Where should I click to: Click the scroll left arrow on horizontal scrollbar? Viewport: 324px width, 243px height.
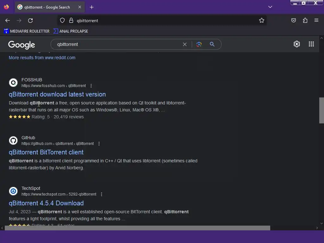click(x=2, y=228)
